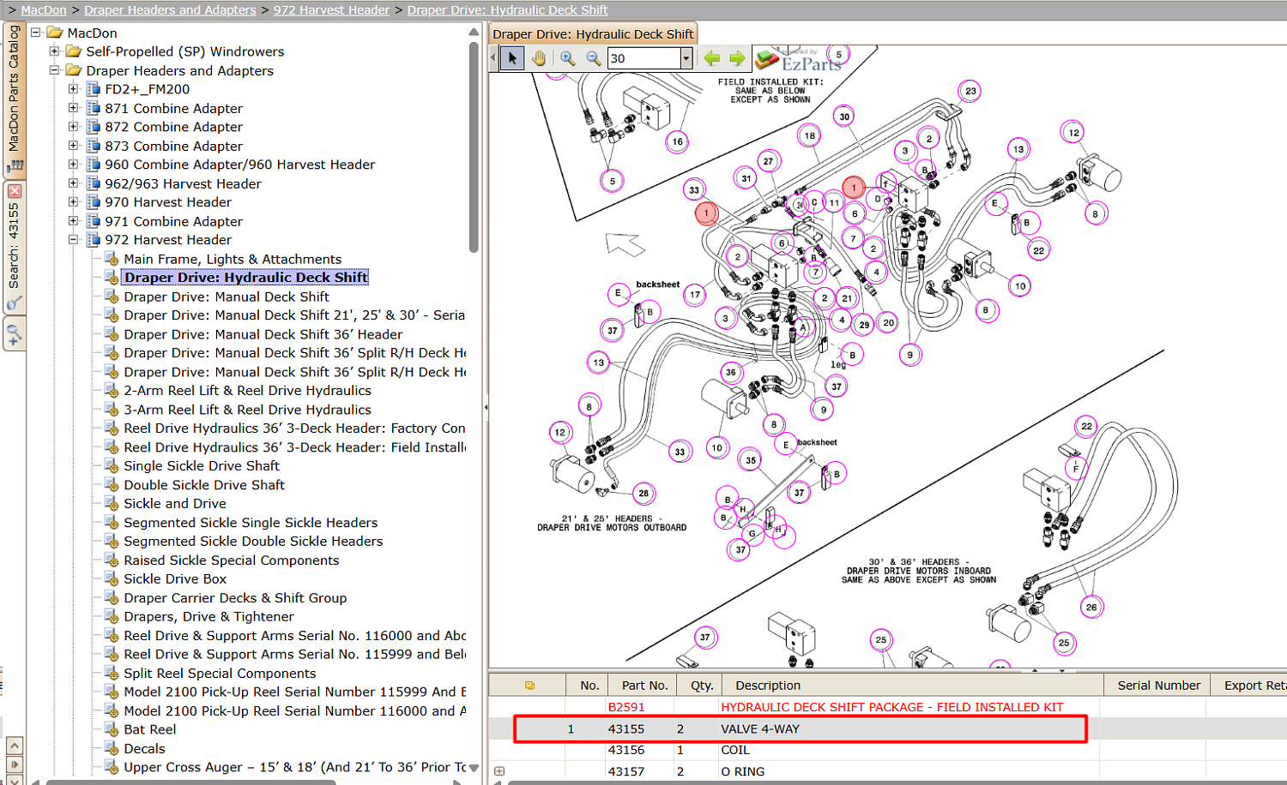Click the tree's vertical scrollbar thumb
This screenshot has width=1287, height=785.
(474, 146)
